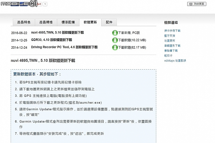Screen dimensions: 215x143
Task: Select the 標準配備 tab
Action: (68, 22)
